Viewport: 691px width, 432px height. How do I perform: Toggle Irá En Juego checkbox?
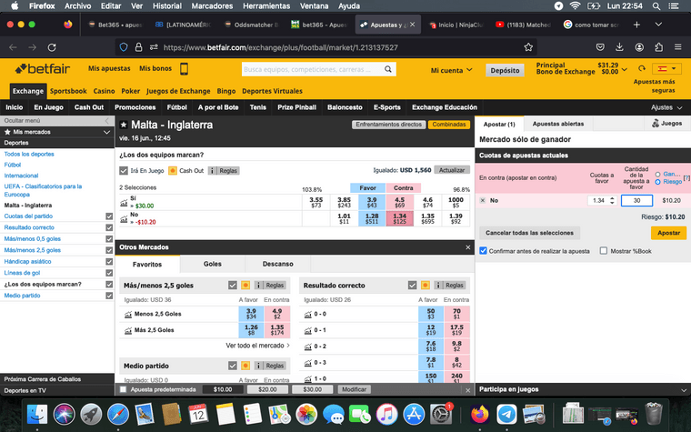(x=124, y=171)
